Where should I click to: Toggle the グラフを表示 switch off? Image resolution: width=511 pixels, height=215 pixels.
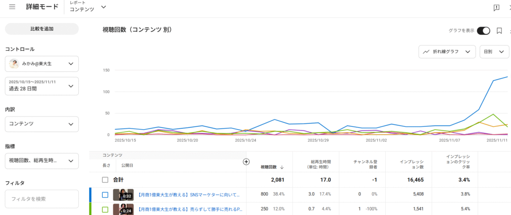point(483,31)
